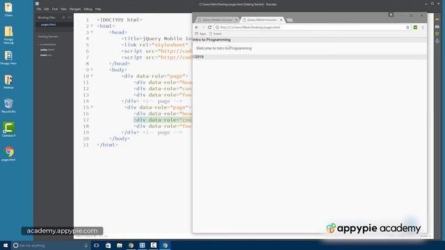
Task: Open Apps in the bookmarks bar
Action: point(200,34)
